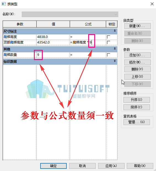Click the formula cell of 爬梯高度
156x171 pixels.
(88, 37)
